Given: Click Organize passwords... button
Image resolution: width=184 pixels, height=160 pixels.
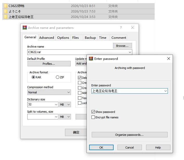Looking at the screenshot, I should pyautogui.click(x=129, y=135).
